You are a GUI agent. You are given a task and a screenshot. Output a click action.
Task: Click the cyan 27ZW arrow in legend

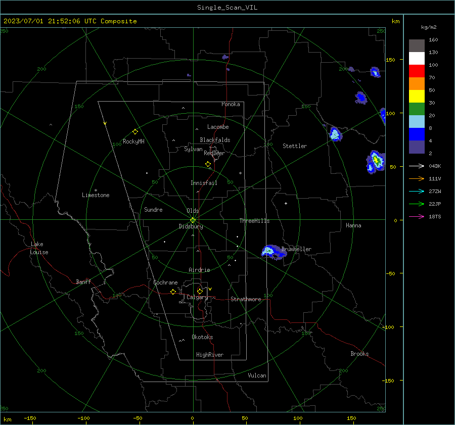pos(417,191)
